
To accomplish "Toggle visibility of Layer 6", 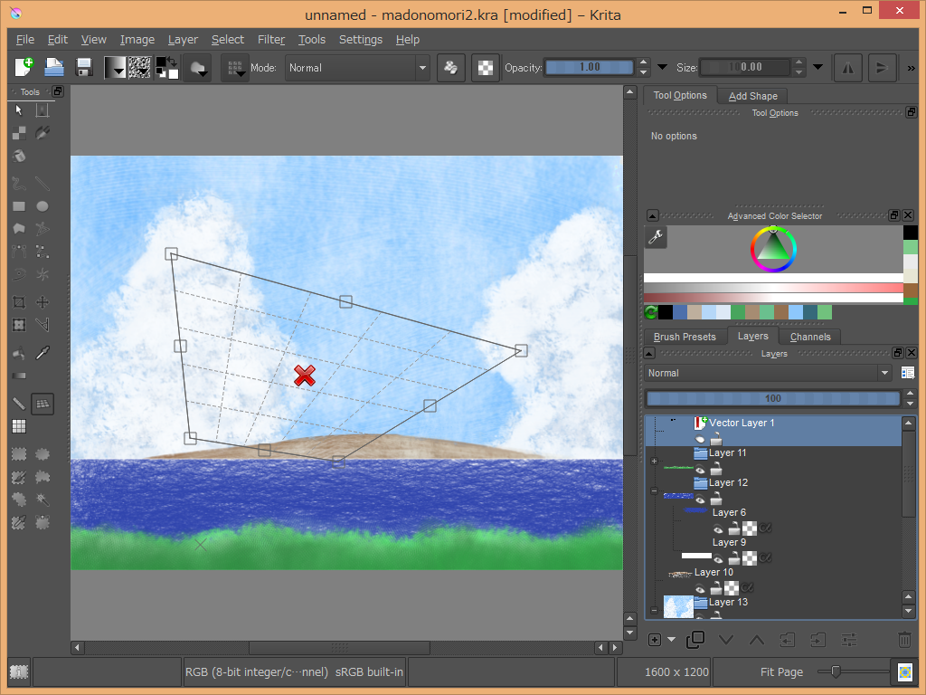I will tap(718, 528).
